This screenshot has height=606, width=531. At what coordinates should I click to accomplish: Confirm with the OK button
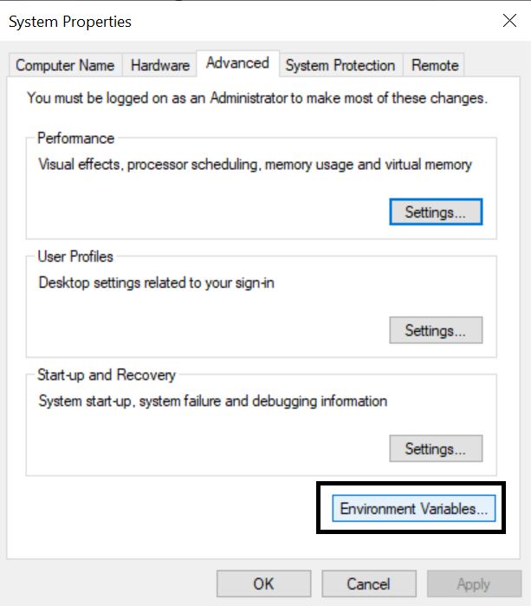(263, 583)
